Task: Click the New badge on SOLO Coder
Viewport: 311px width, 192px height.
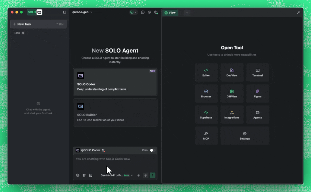Action: point(153,71)
